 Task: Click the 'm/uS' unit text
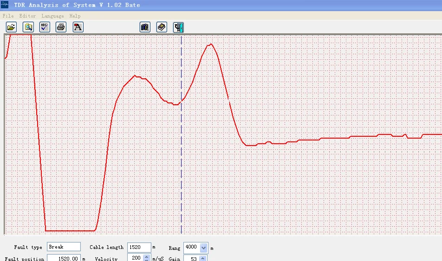(x=158, y=259)
